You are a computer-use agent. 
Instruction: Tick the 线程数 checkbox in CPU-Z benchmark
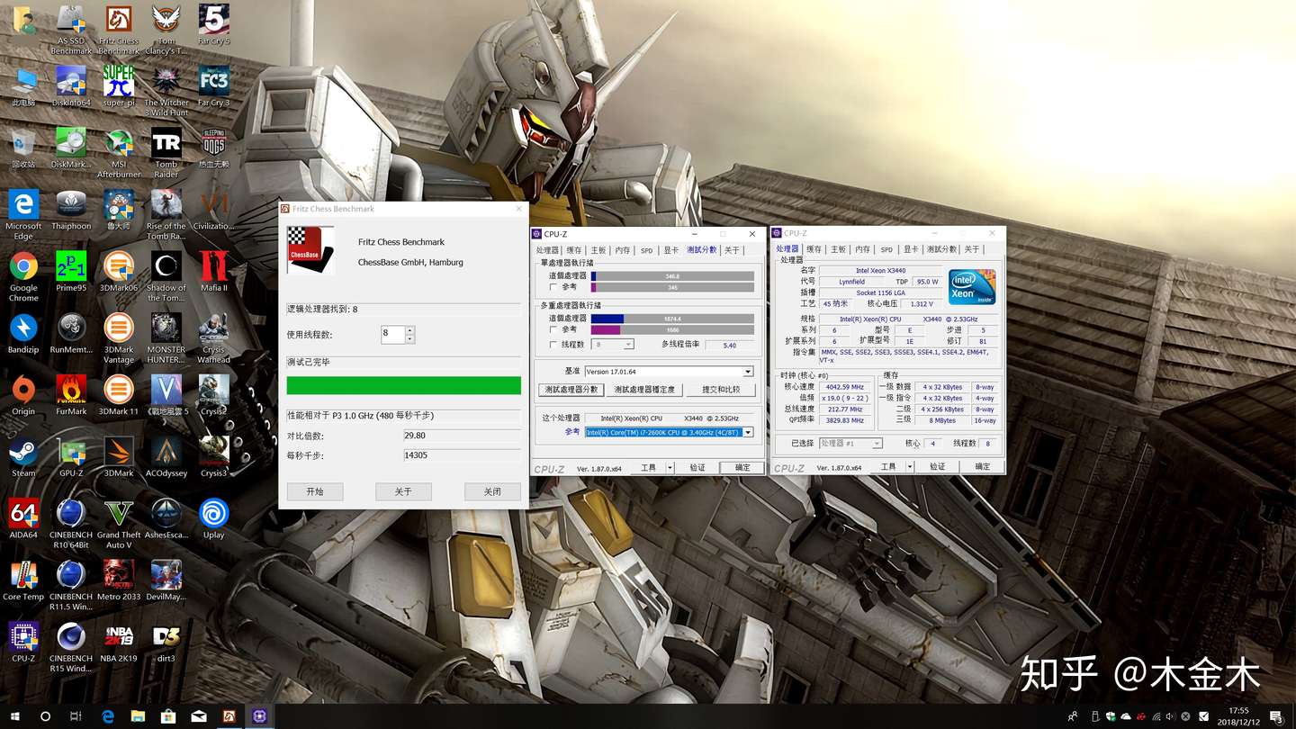[553, 345]
